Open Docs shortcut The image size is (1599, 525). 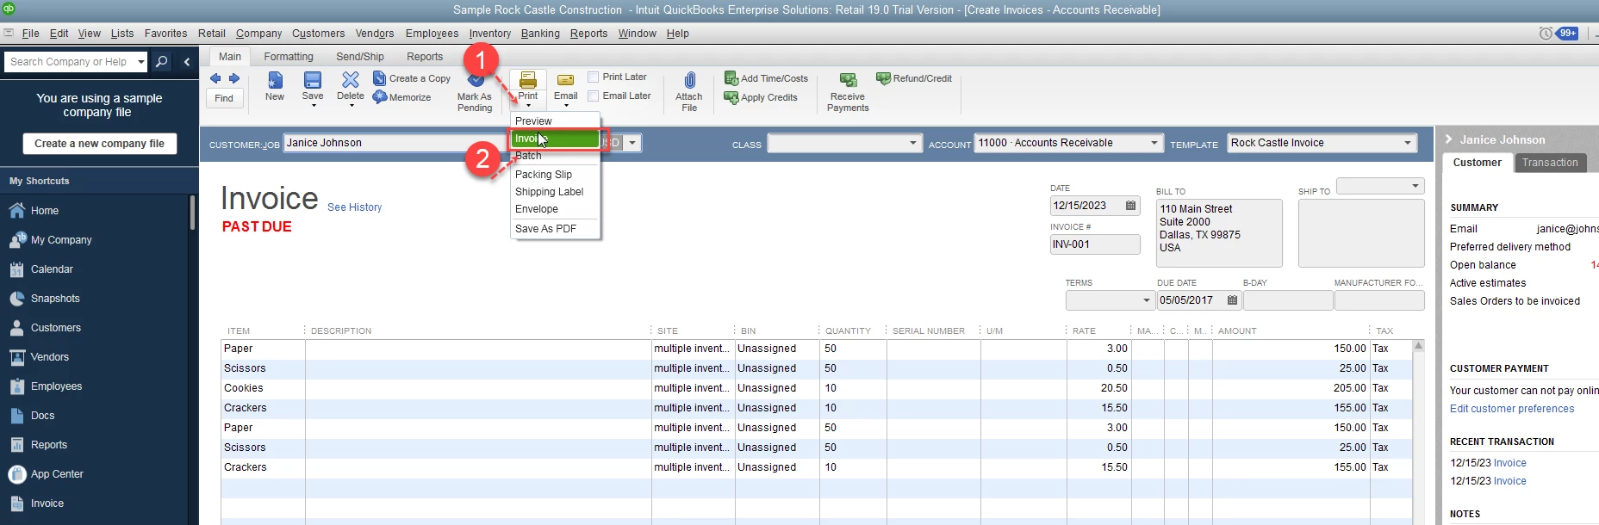(32, 416)
